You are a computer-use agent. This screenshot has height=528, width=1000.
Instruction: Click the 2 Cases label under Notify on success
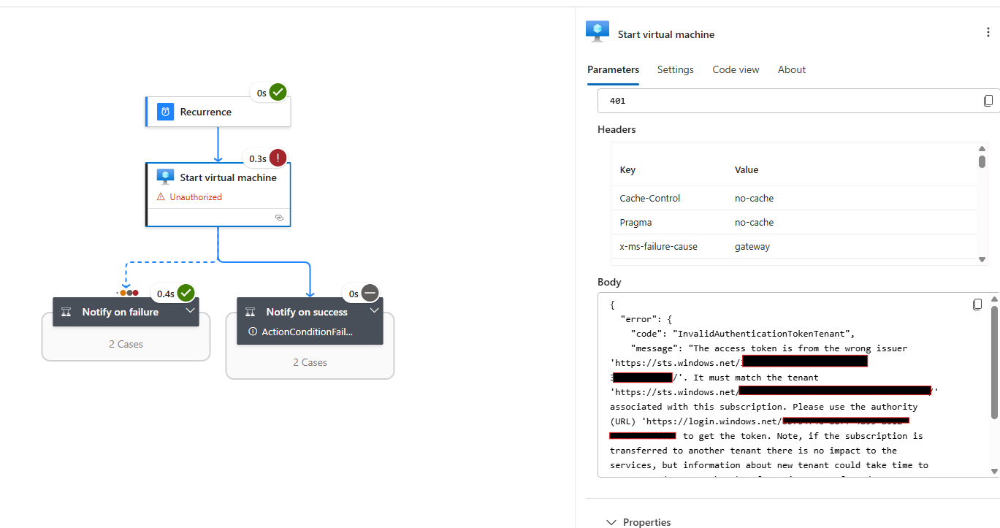pos(310,362)
